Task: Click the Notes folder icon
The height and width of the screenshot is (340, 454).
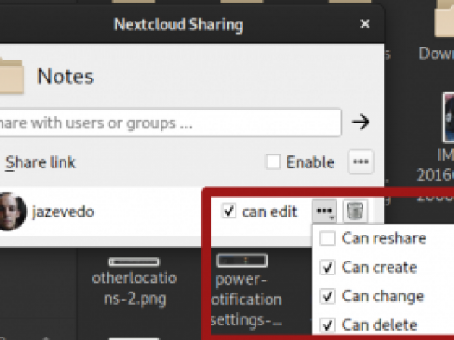Action: pos(11,76)
